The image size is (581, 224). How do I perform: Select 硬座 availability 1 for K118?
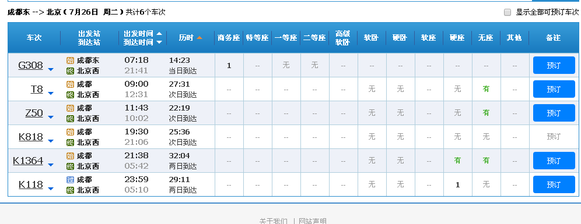click(x=457, y=185)
